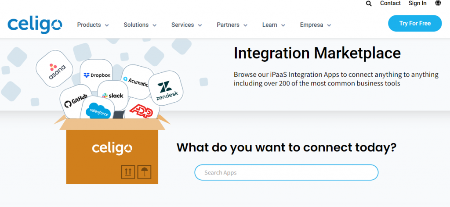Focus the Search Apps field

coord(287,172)
